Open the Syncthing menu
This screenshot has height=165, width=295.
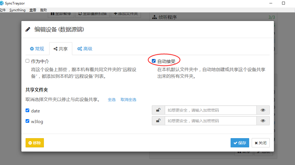(17, 10)
